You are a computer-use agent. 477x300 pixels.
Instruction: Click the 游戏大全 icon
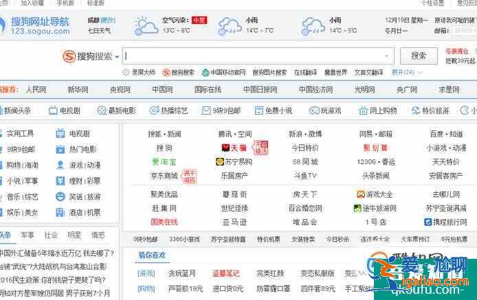click(x=361, y=194)
